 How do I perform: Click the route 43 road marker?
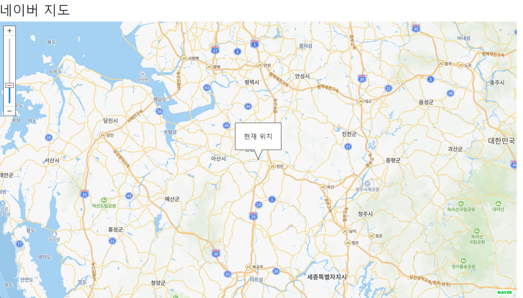point(207,88)
